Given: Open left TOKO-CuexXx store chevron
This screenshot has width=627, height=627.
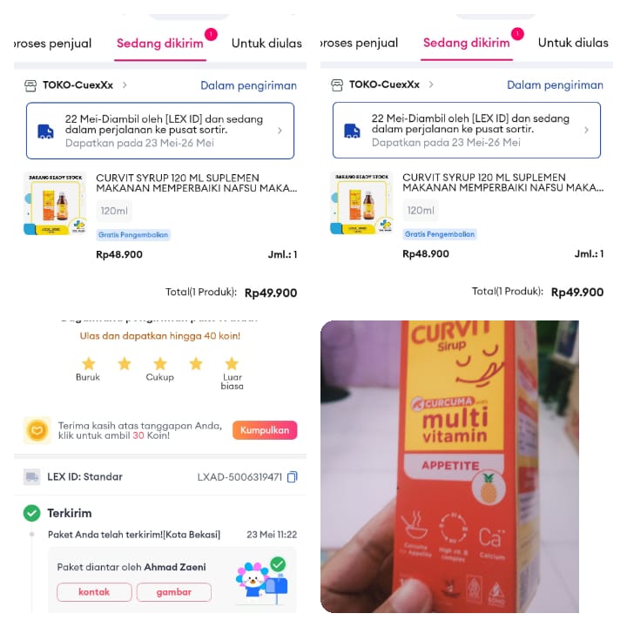Looking at the screenshot, I should tap(125, 85).
